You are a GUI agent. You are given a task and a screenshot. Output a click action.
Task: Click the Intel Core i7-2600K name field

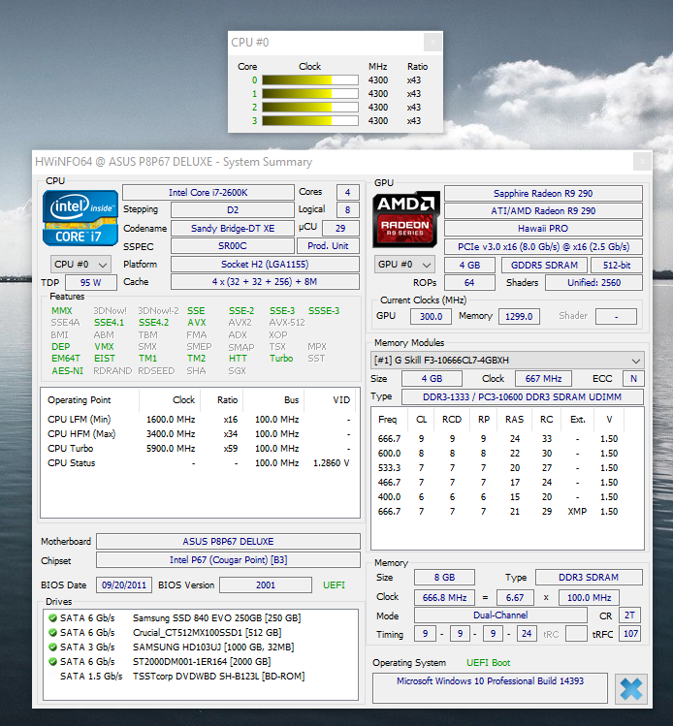[208, 193]
